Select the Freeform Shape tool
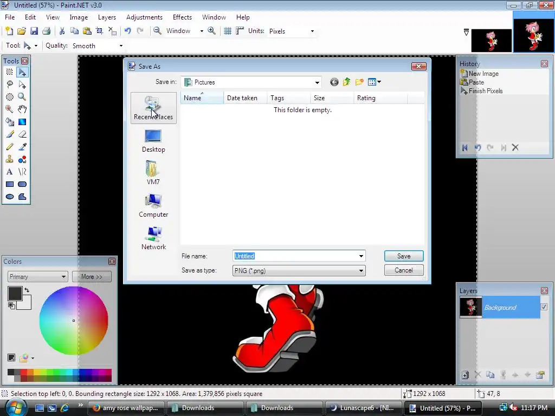The height and width of the screenshot is (416, 555). coord(22,197)
